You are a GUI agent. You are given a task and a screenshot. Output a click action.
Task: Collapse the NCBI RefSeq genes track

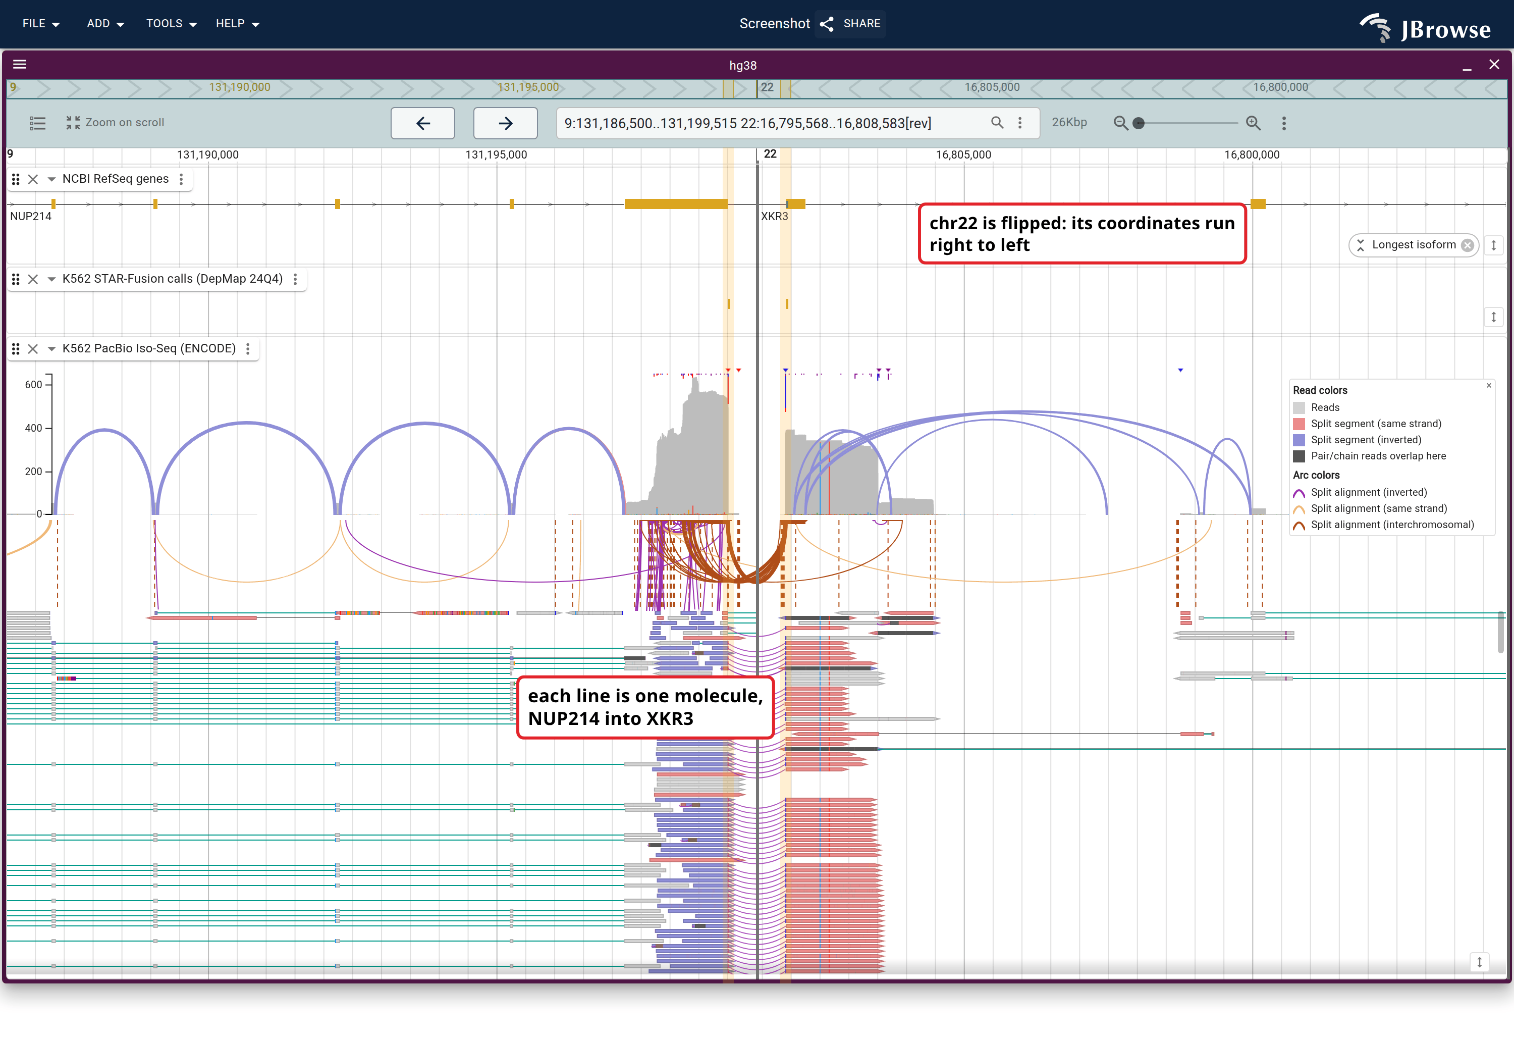[x=51, y=179]
